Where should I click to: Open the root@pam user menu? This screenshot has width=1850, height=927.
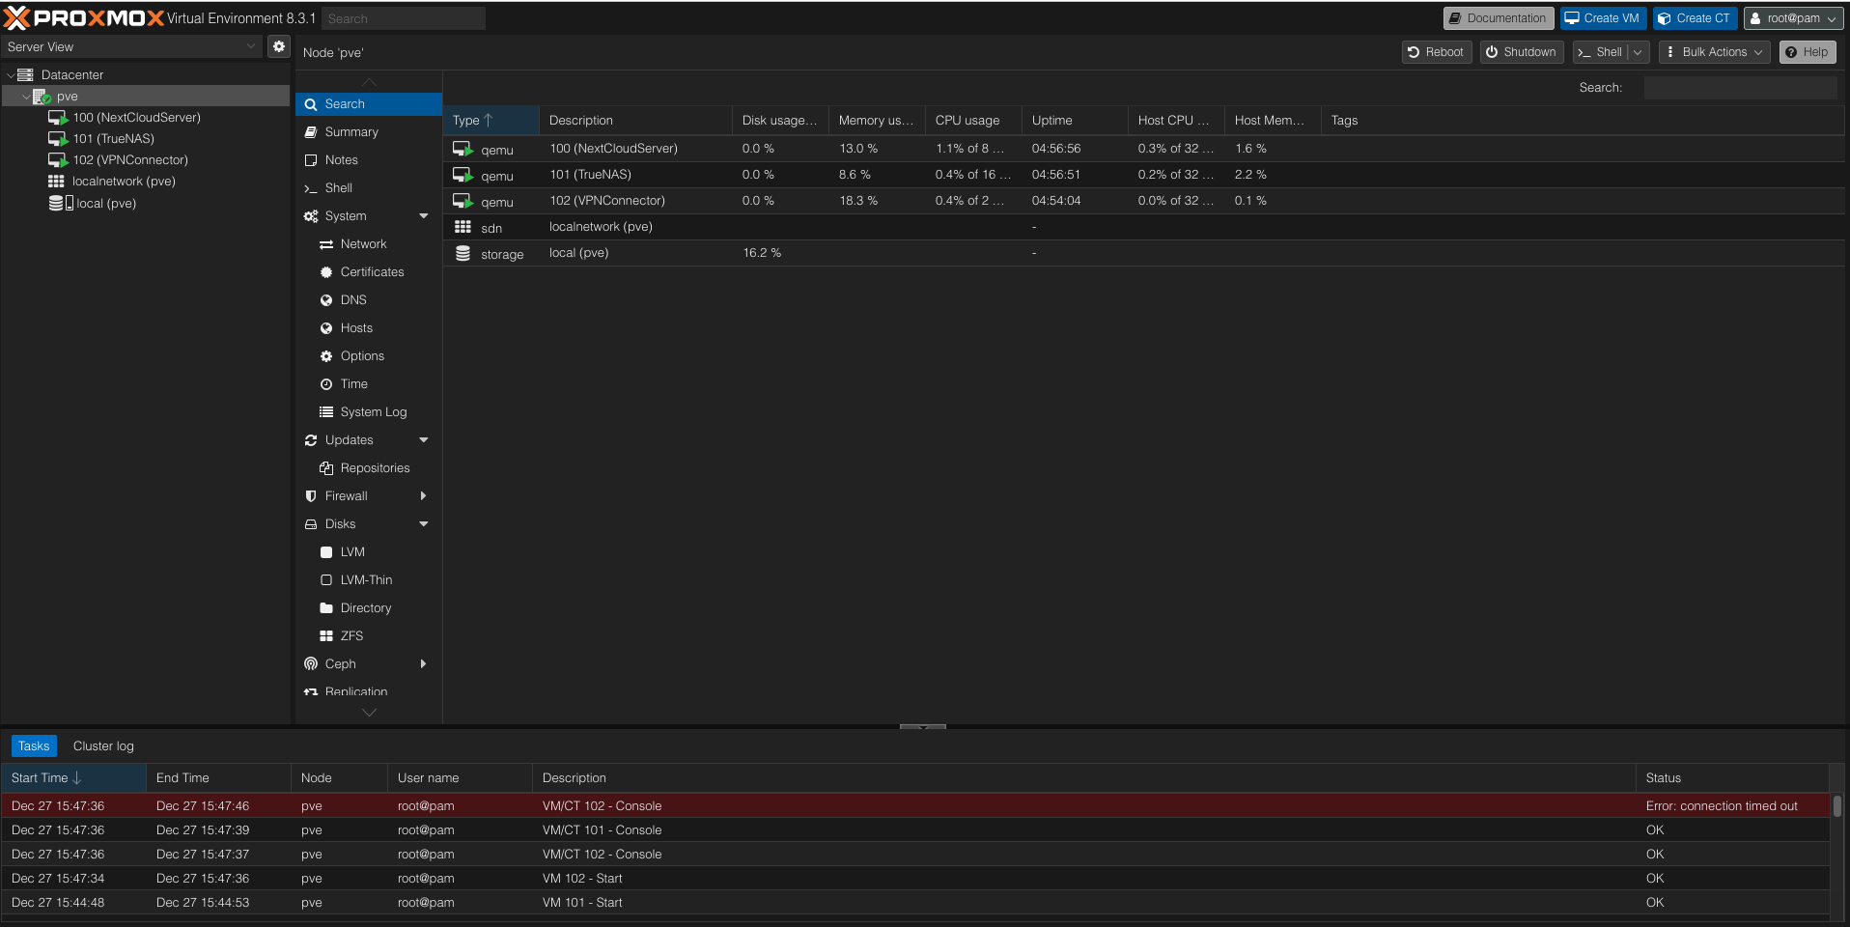pos(1793,18)
